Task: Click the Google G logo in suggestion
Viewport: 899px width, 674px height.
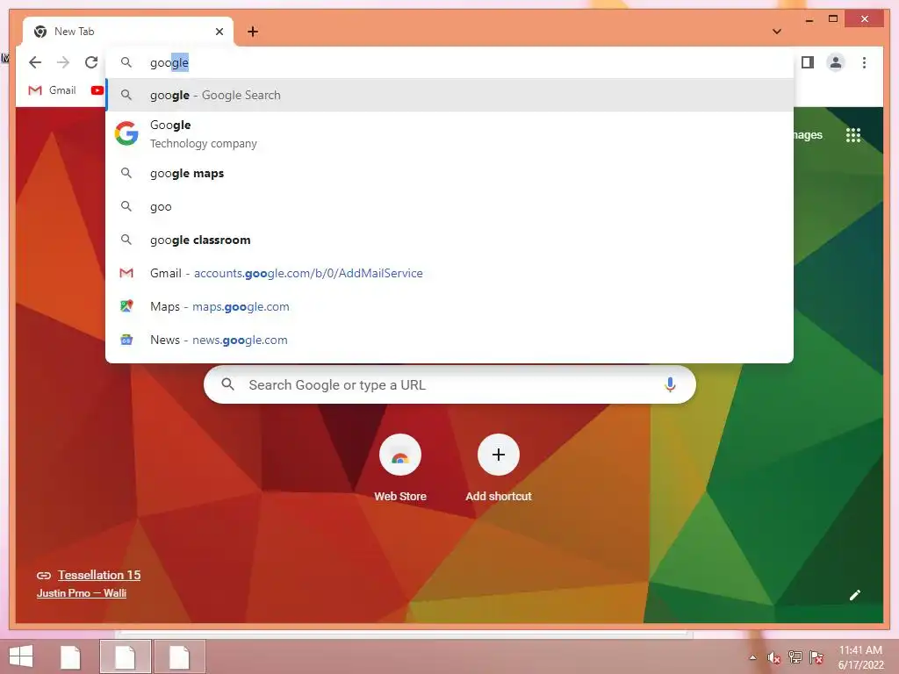Action: pos(126,133)
